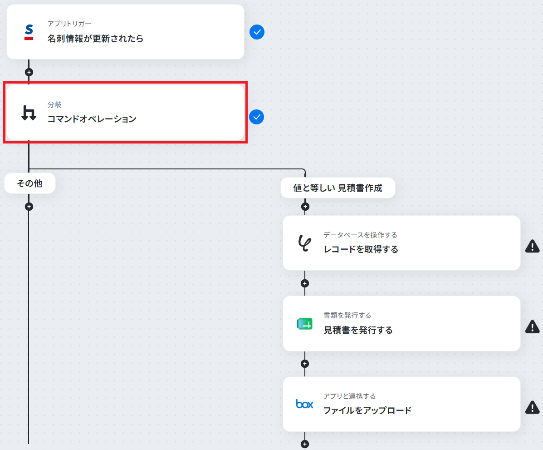The image size is (543, 450).
Task: Add a step below 値と等しい 見積書作成 label
Action: click(x=305, y=207)
